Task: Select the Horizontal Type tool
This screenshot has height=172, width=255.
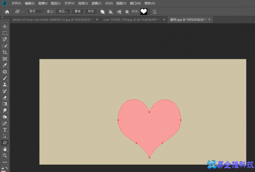Action: (x=5, y=130)
